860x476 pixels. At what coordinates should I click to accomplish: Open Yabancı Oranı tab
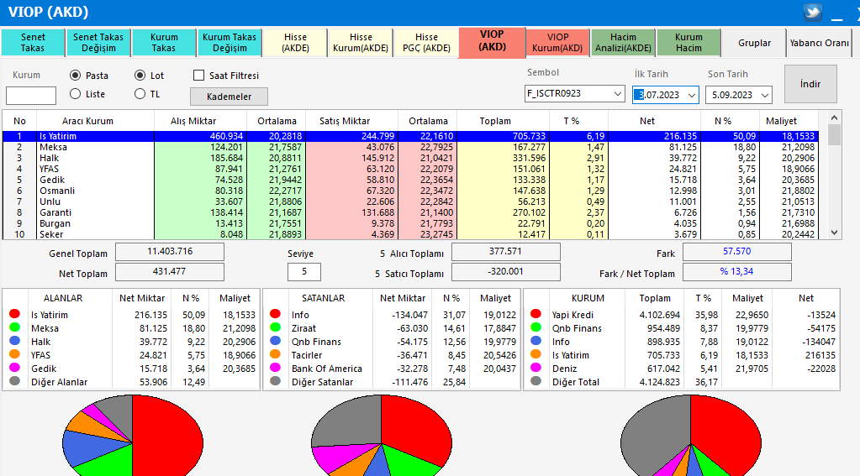(x=819, y=43)
